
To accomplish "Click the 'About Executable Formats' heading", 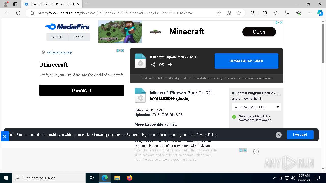I will click(156, 124).
